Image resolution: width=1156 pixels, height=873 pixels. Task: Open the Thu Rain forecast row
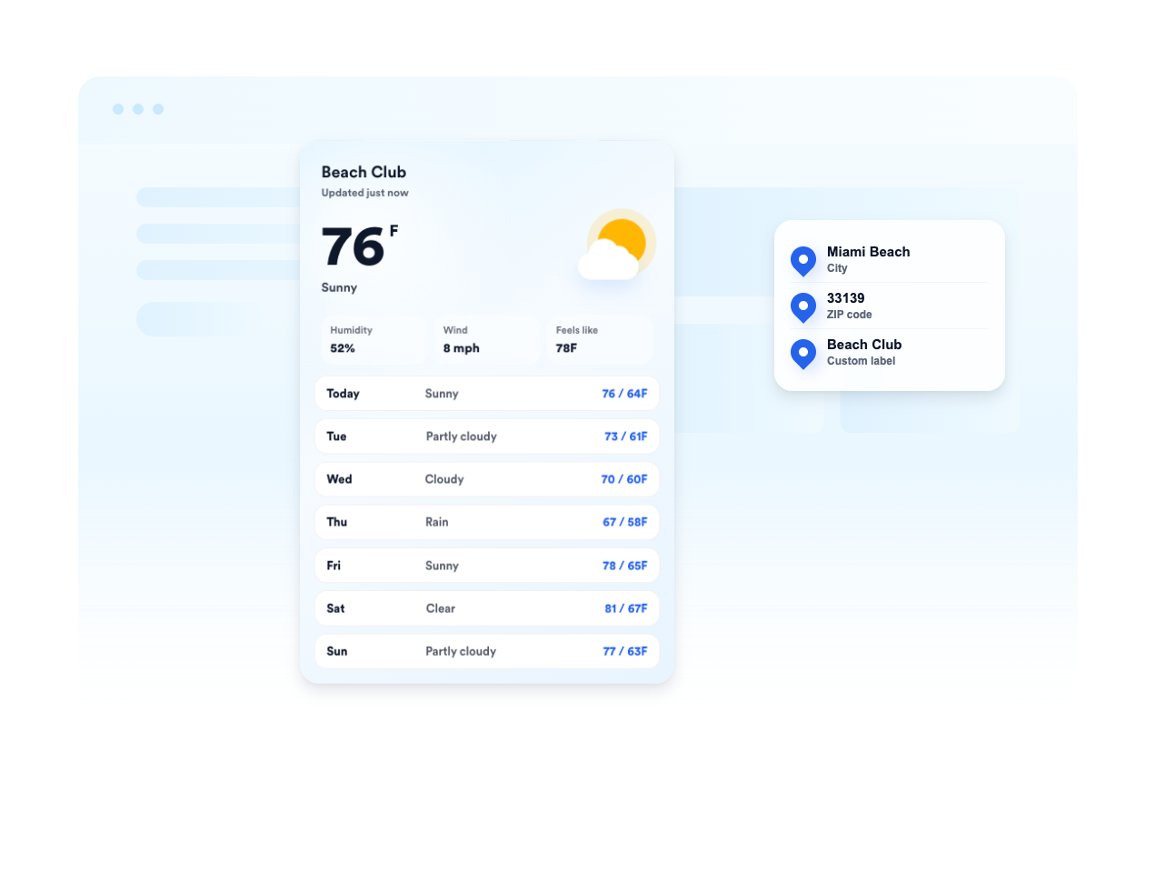[487, 522]
